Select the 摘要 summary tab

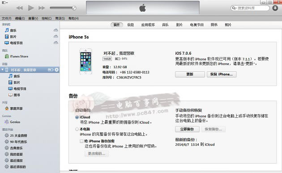coord(117,25)
